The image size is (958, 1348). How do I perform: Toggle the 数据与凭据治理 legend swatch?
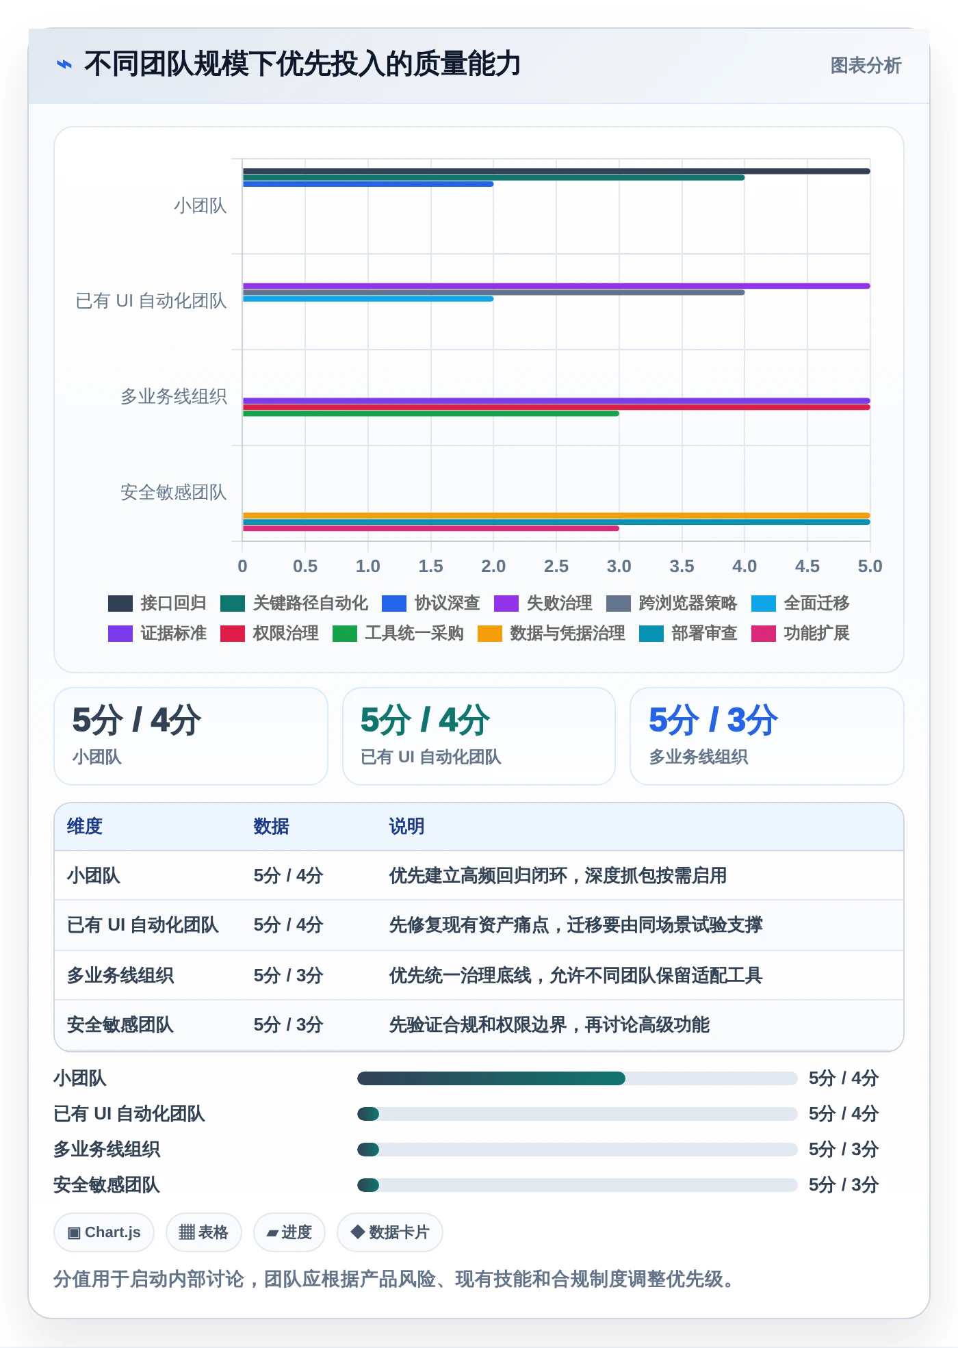(490, 633)
